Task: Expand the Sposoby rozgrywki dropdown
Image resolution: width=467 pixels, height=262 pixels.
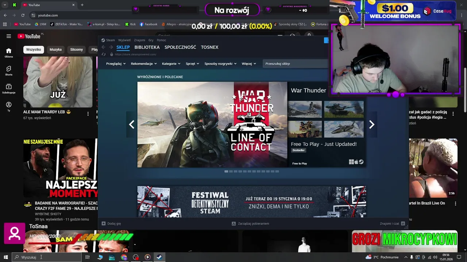Action: (220, 64)
